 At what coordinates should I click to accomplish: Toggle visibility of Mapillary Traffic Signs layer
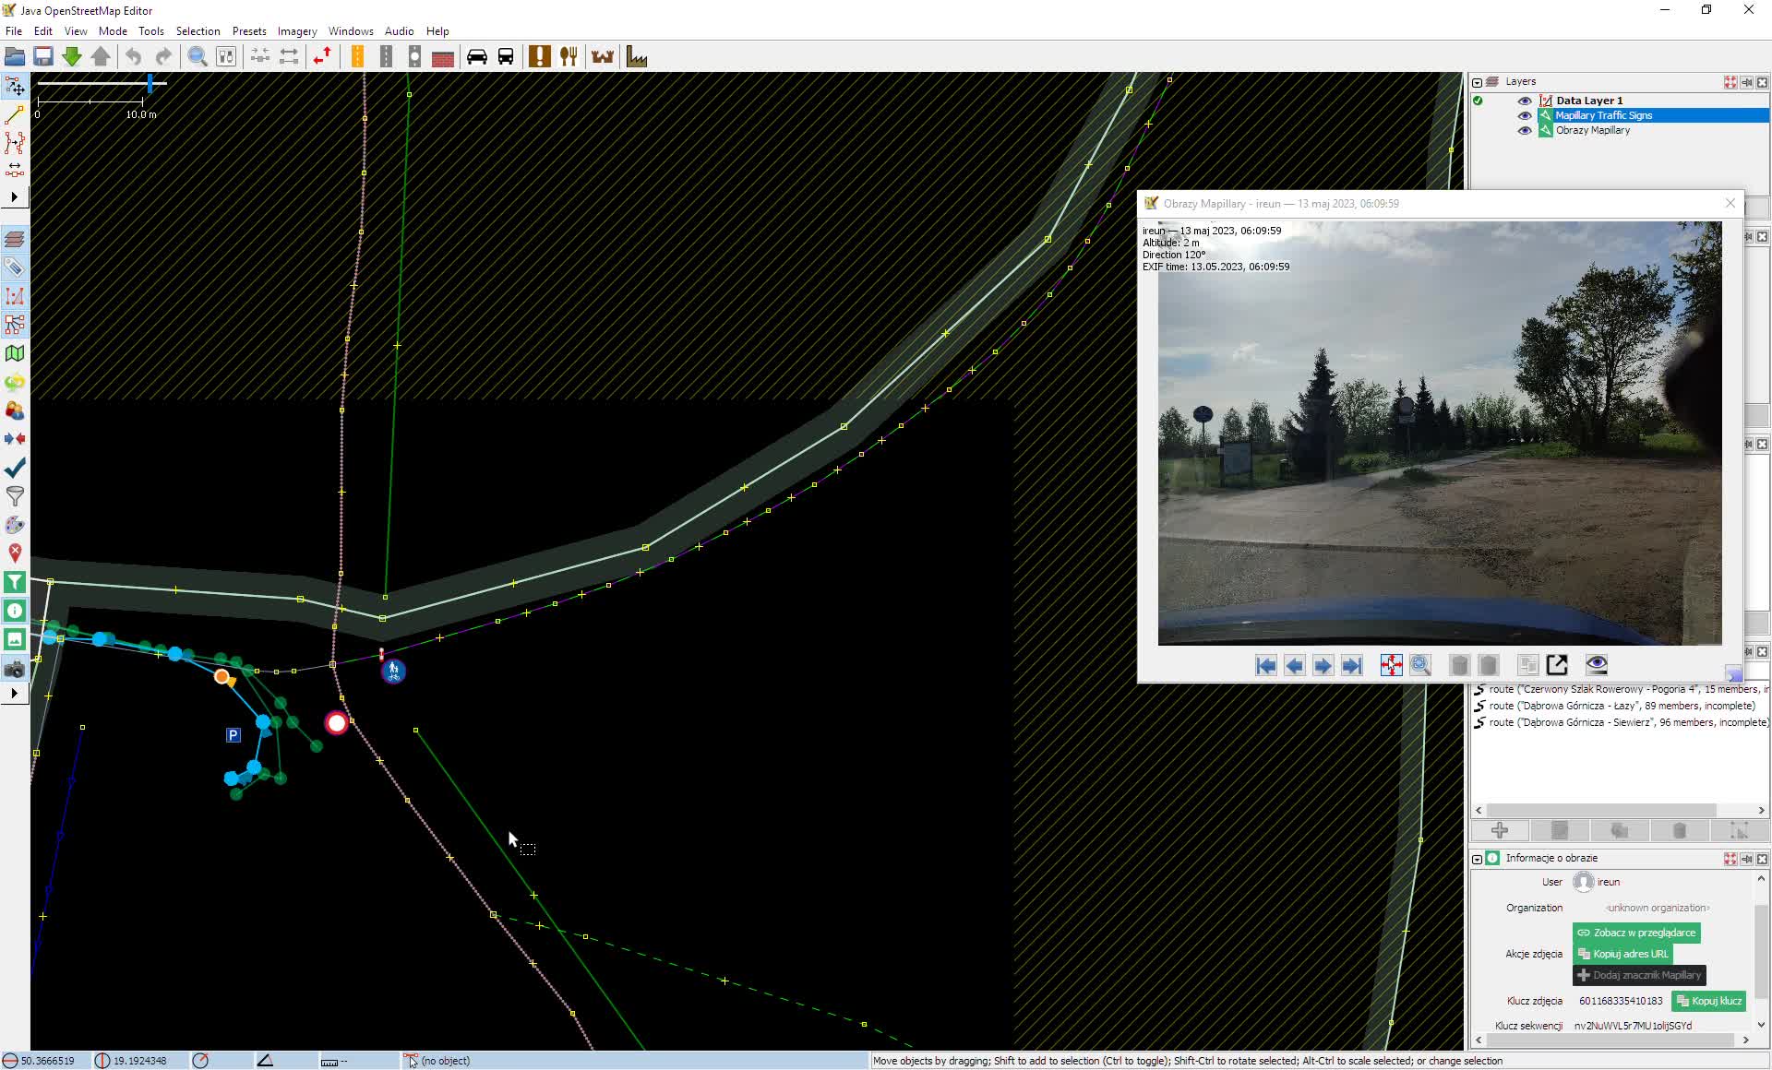(x=1525, y=115)
